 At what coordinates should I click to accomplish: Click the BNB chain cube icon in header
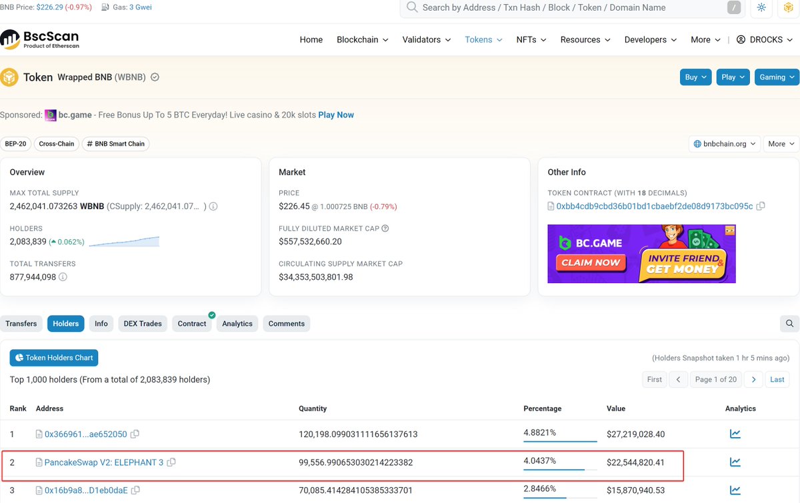tap(788, 8)
